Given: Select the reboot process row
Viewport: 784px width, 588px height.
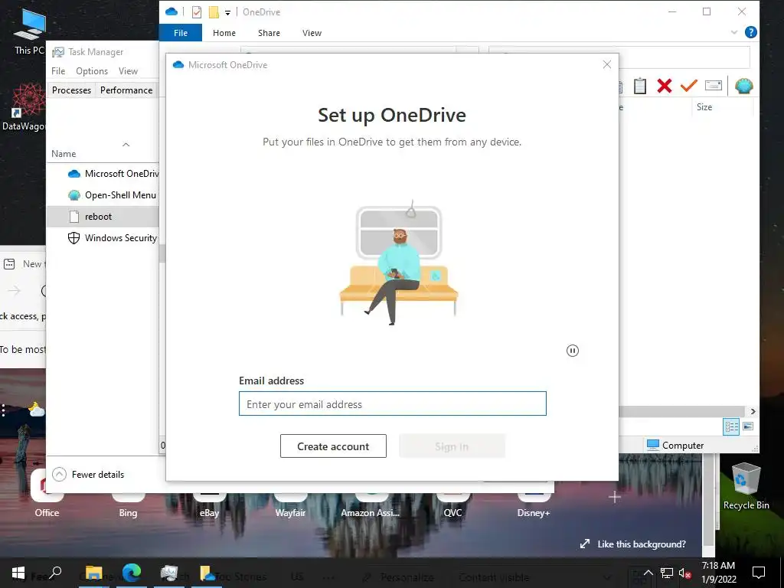Looking at the screenshot, I should 103,217.
